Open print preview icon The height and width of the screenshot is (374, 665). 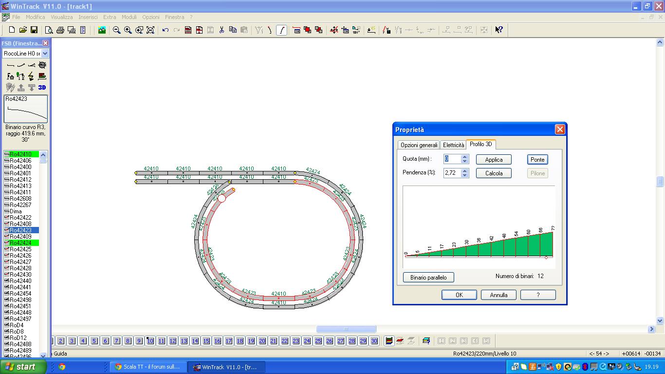[x=49, y=30]
